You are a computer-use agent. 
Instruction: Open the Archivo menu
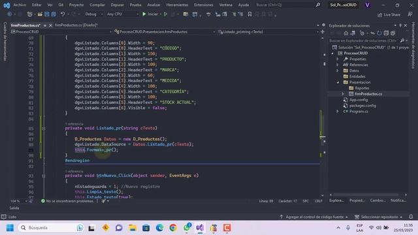pos(20,5)
